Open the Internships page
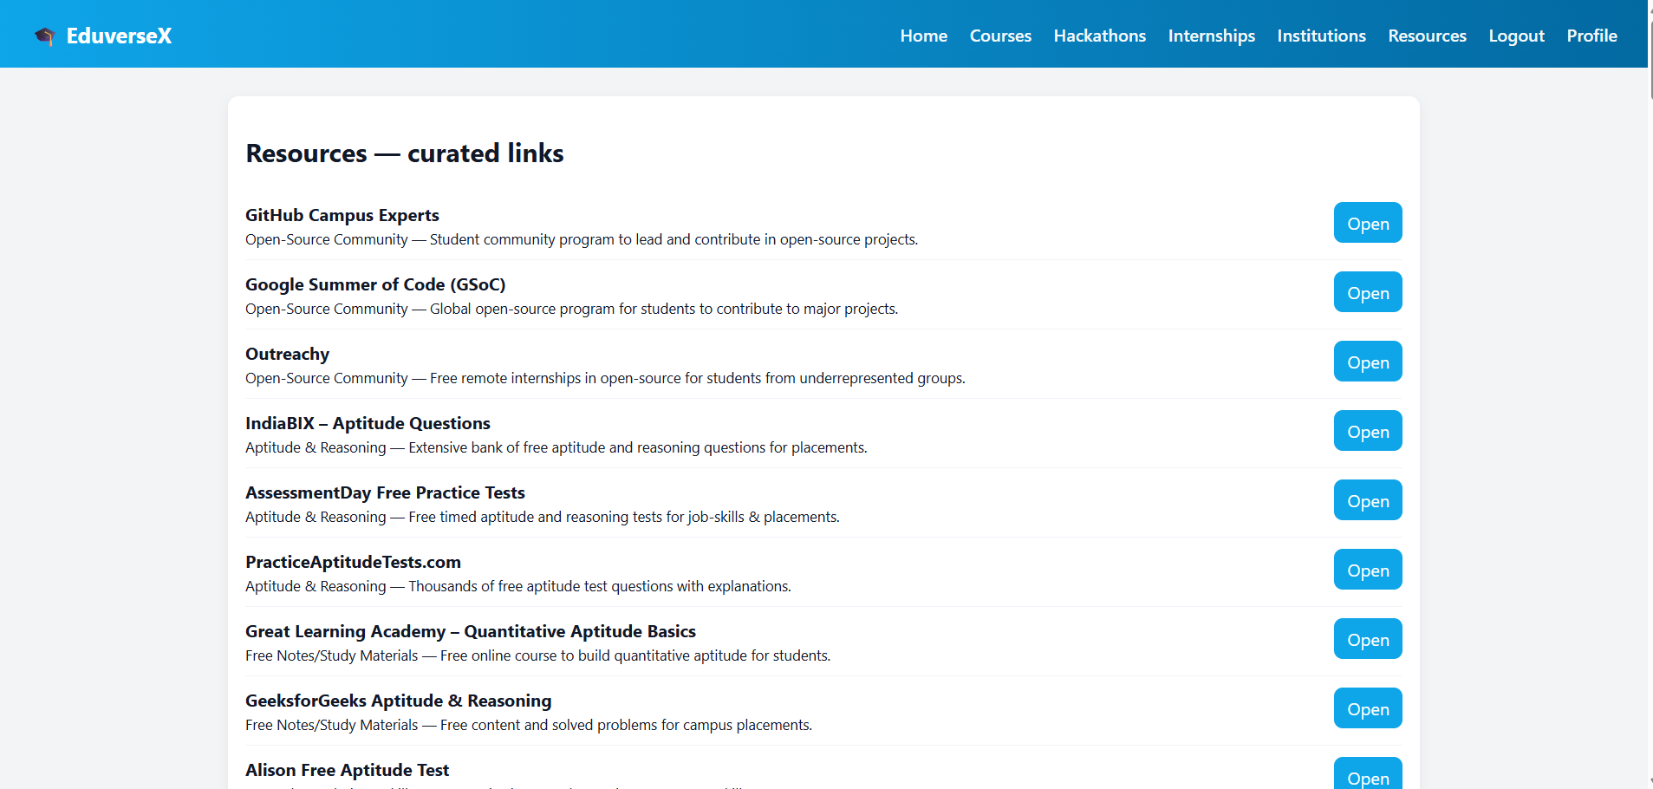 click(1211, 36)
